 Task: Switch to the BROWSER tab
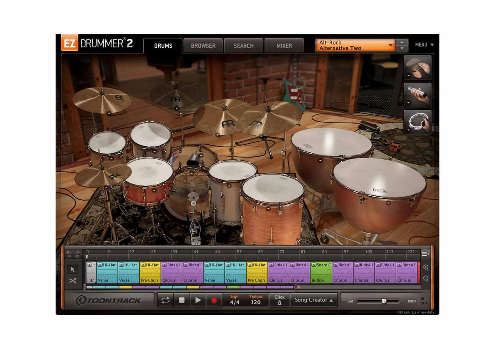[203, 46]
